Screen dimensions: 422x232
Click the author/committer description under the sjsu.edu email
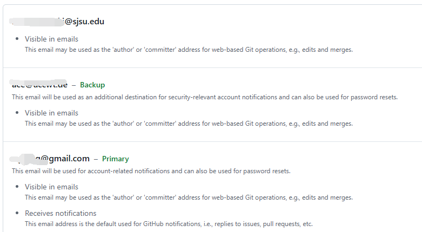[189, 50]
